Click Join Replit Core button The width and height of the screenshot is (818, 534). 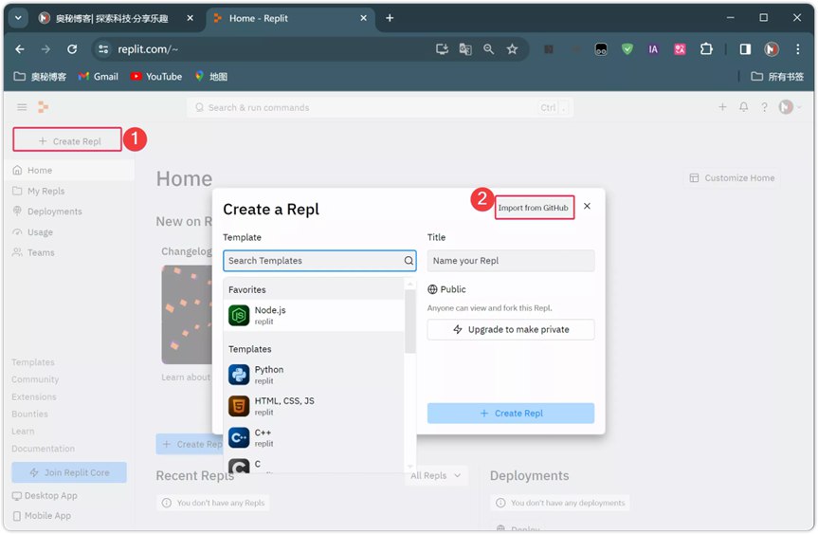click(69, 472)
